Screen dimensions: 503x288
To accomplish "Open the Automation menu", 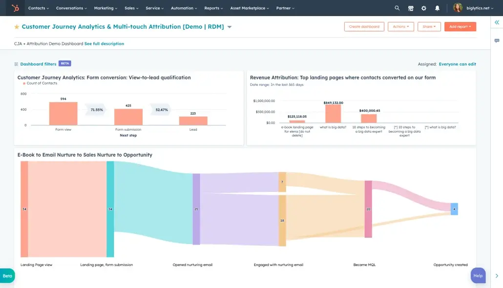I will click(x=183, y=8).
